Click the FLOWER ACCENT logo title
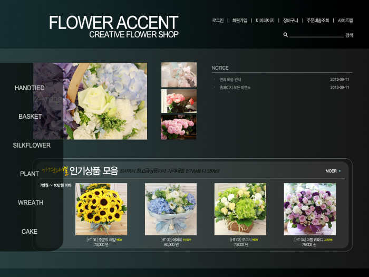 tap(114, 23)
